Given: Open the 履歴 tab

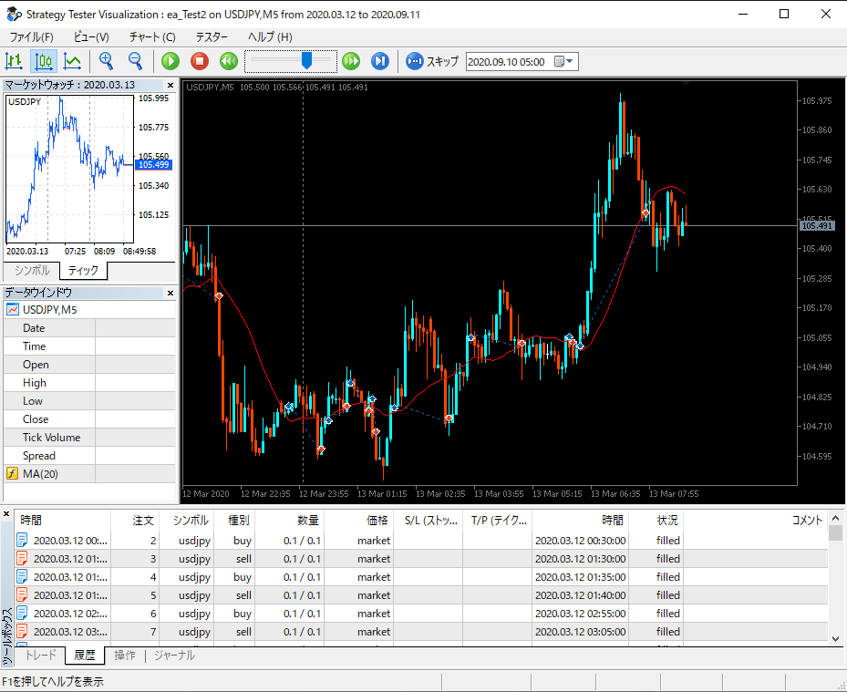Looking at the screenshot, I should tap(85, 655).
